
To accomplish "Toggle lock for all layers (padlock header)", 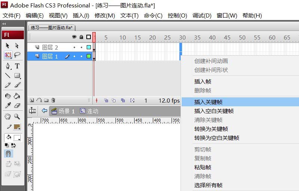I will coord(81,37).
